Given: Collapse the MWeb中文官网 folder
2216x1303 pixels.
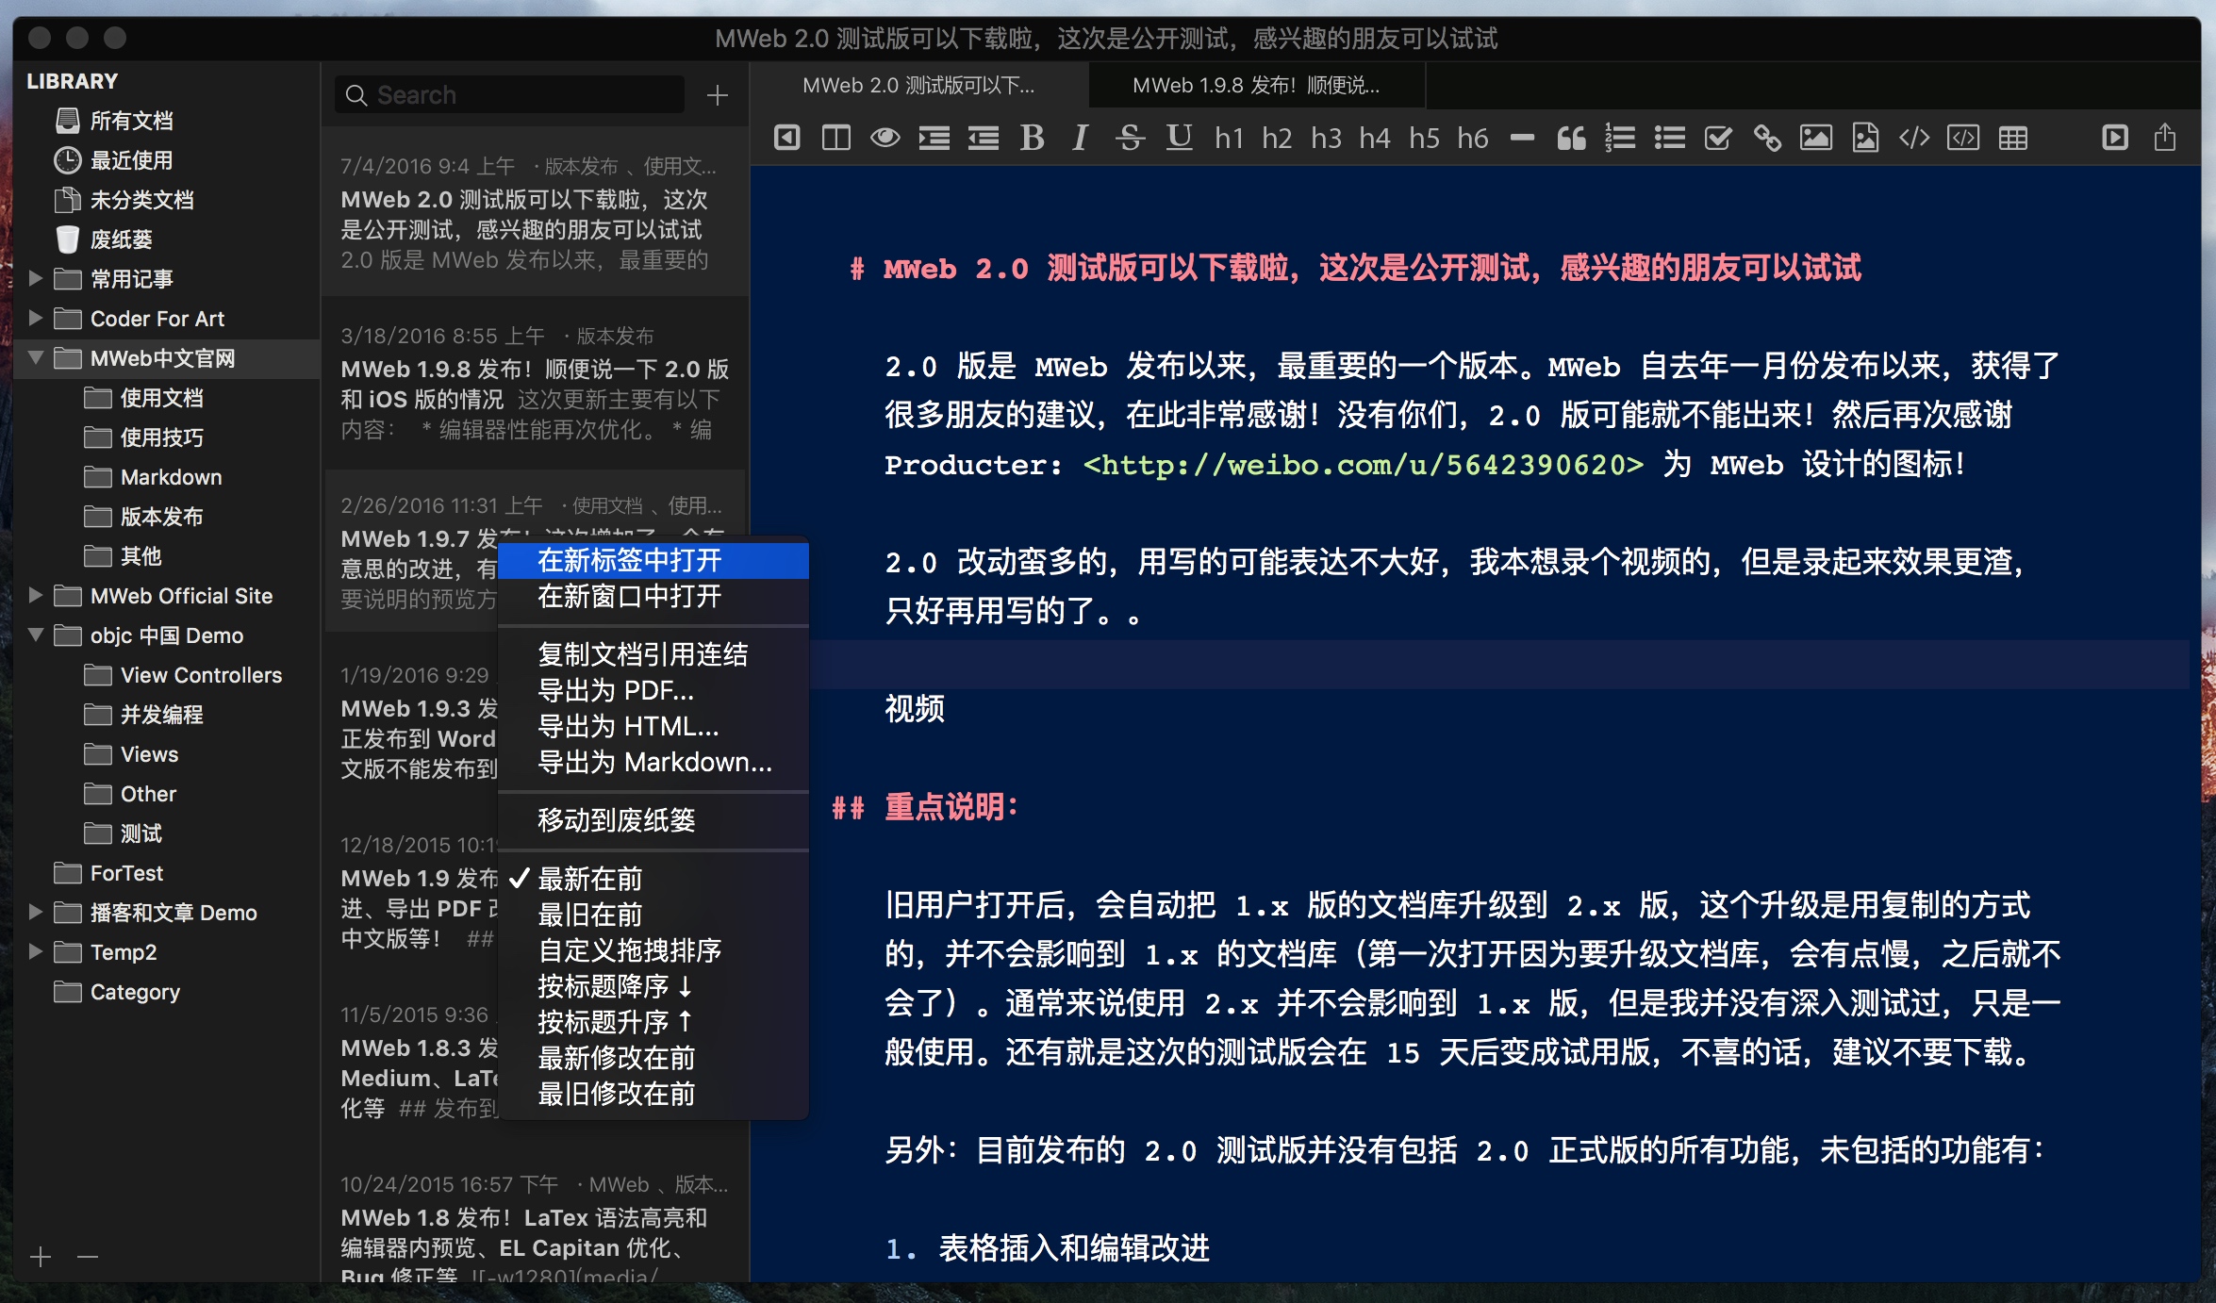Looking at the screenshot, I should pyautogui.click(x=36, y=358).
